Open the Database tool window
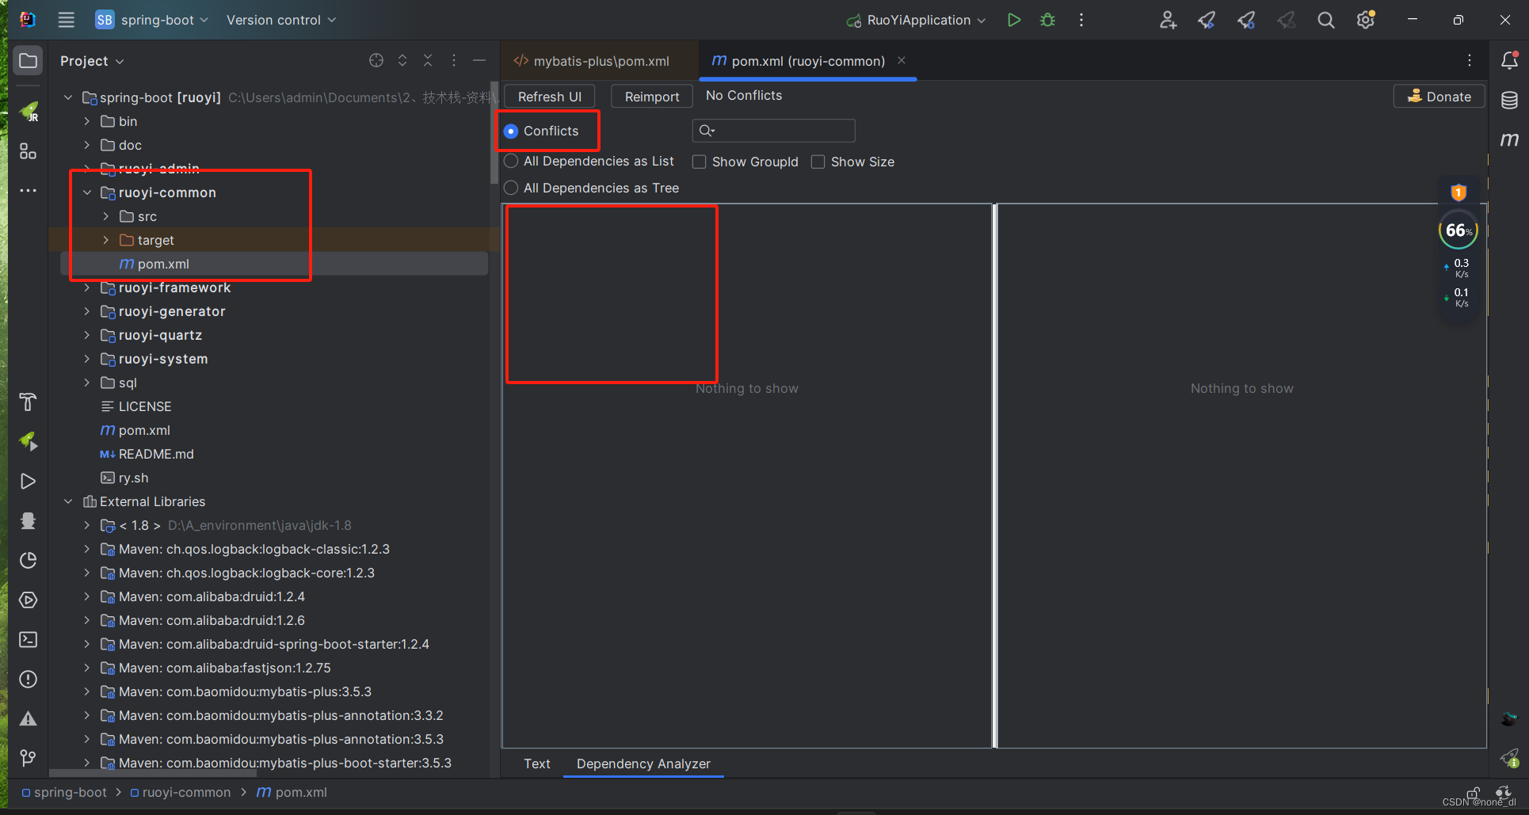The width and height of the screenshot is (1529, 815). pyautogui.click(x=1509, y=101)
